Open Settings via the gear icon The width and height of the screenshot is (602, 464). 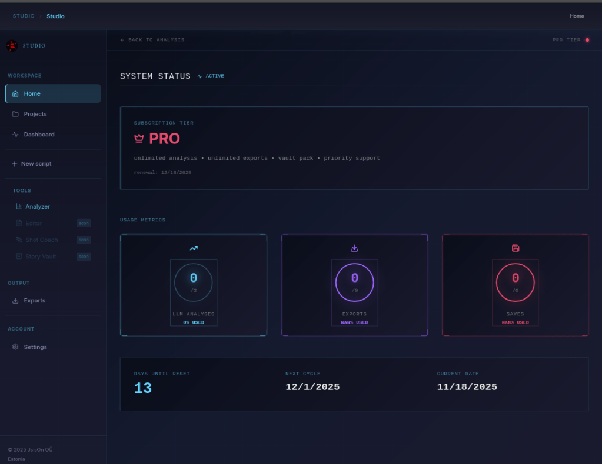15,347
